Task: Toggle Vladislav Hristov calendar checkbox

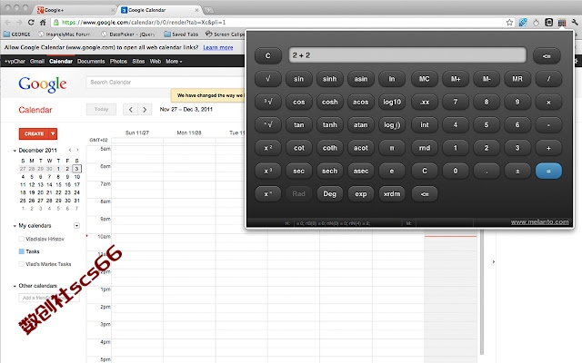Action: click(22, 239)
